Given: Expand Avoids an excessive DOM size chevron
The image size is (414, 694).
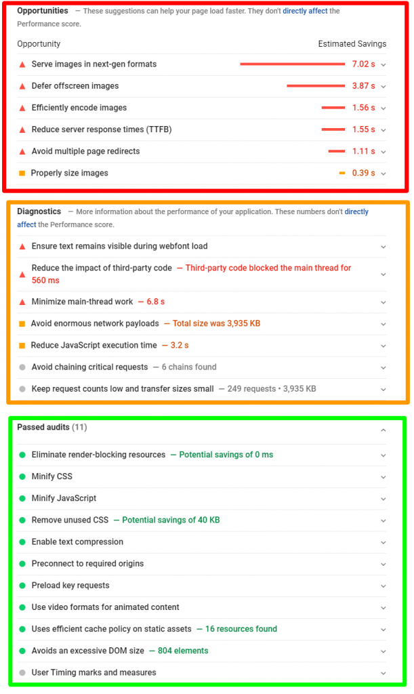Looking at the screenshot, I should coord(383,651).
